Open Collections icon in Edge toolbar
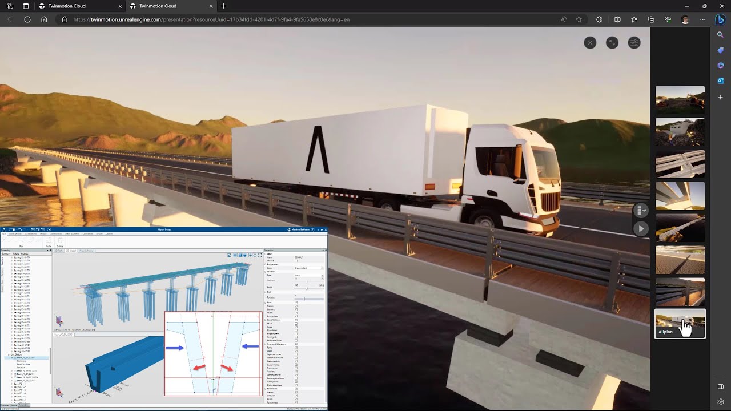 [x=651, y=19]
